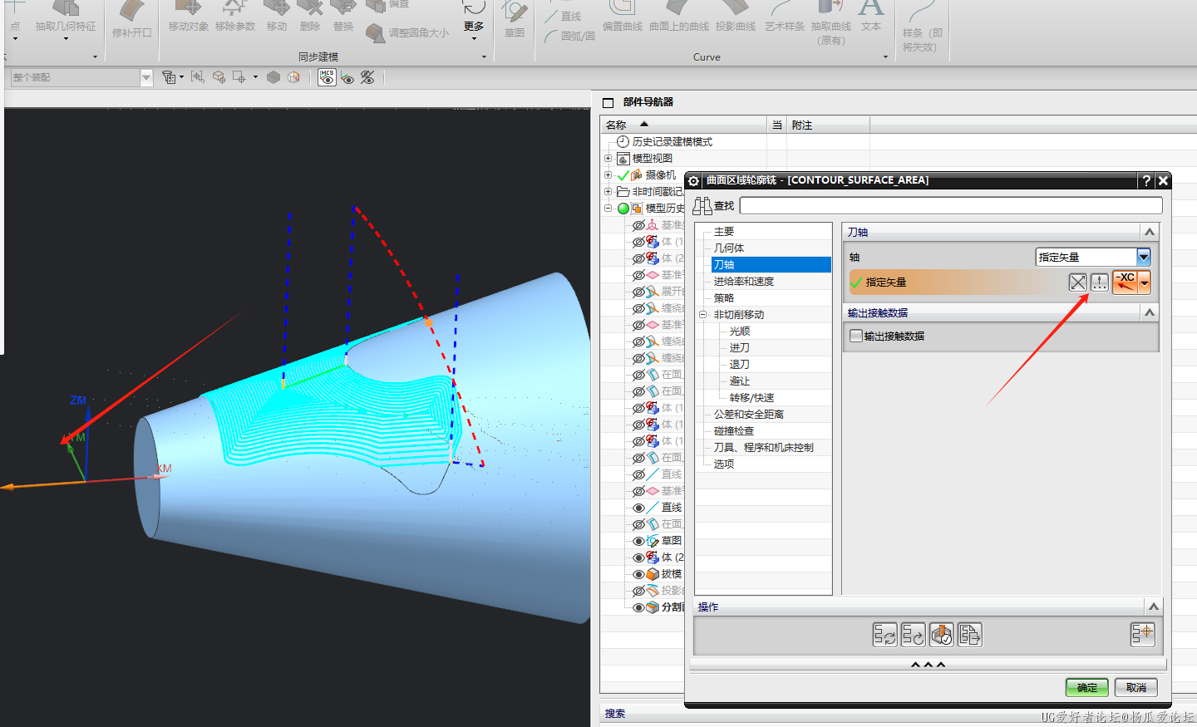The width and height of the screenshot is (1197, 727).
Task: Collapse the 输出接触数据 section header
Action: [1150, 312]
